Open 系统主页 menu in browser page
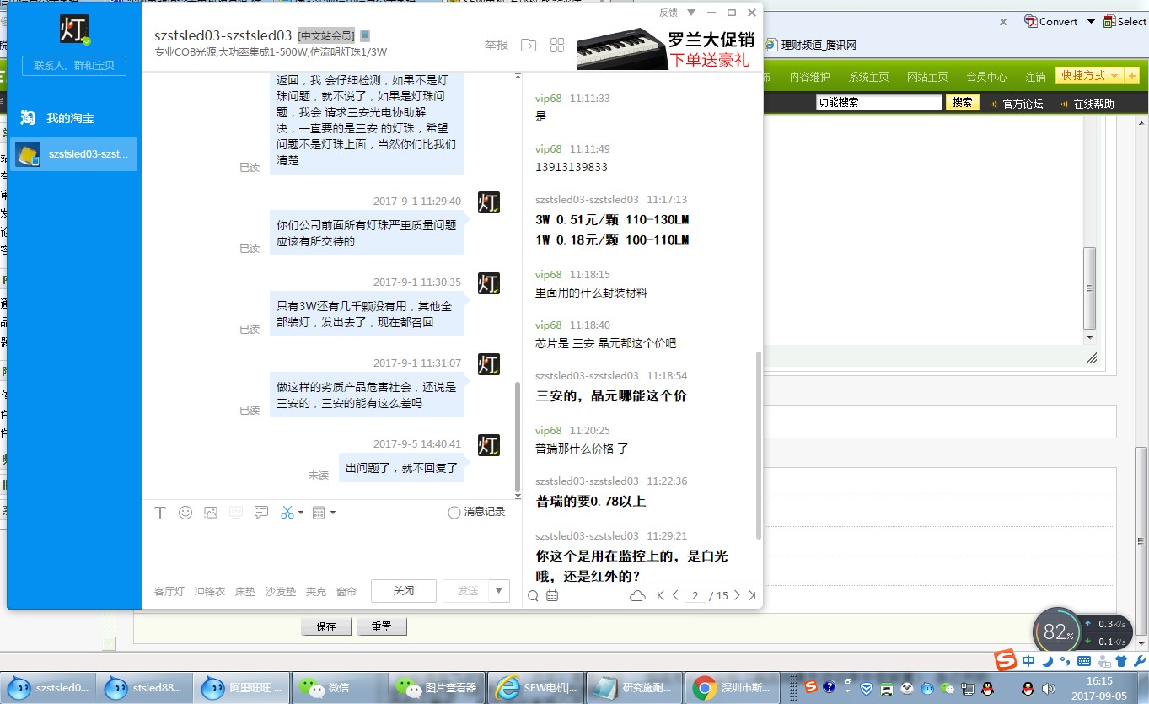The image size is (1149, 704). coord(868,77)
